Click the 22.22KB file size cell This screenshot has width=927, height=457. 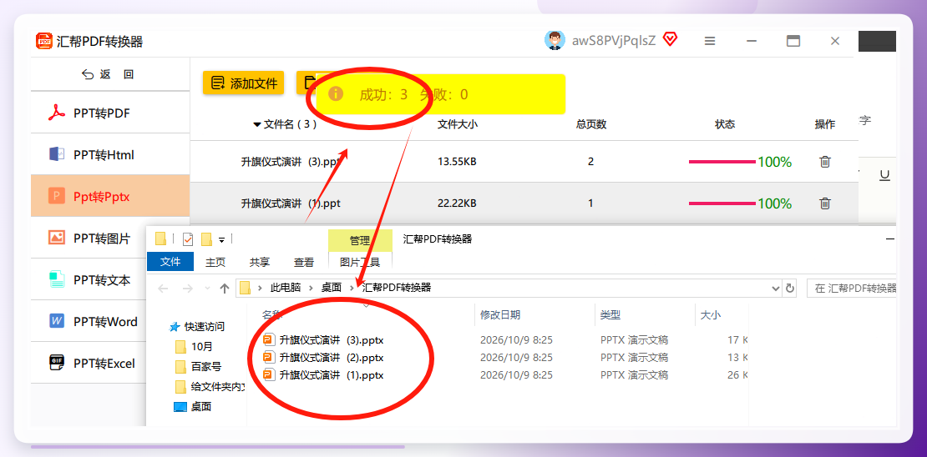tap(457, 203)
